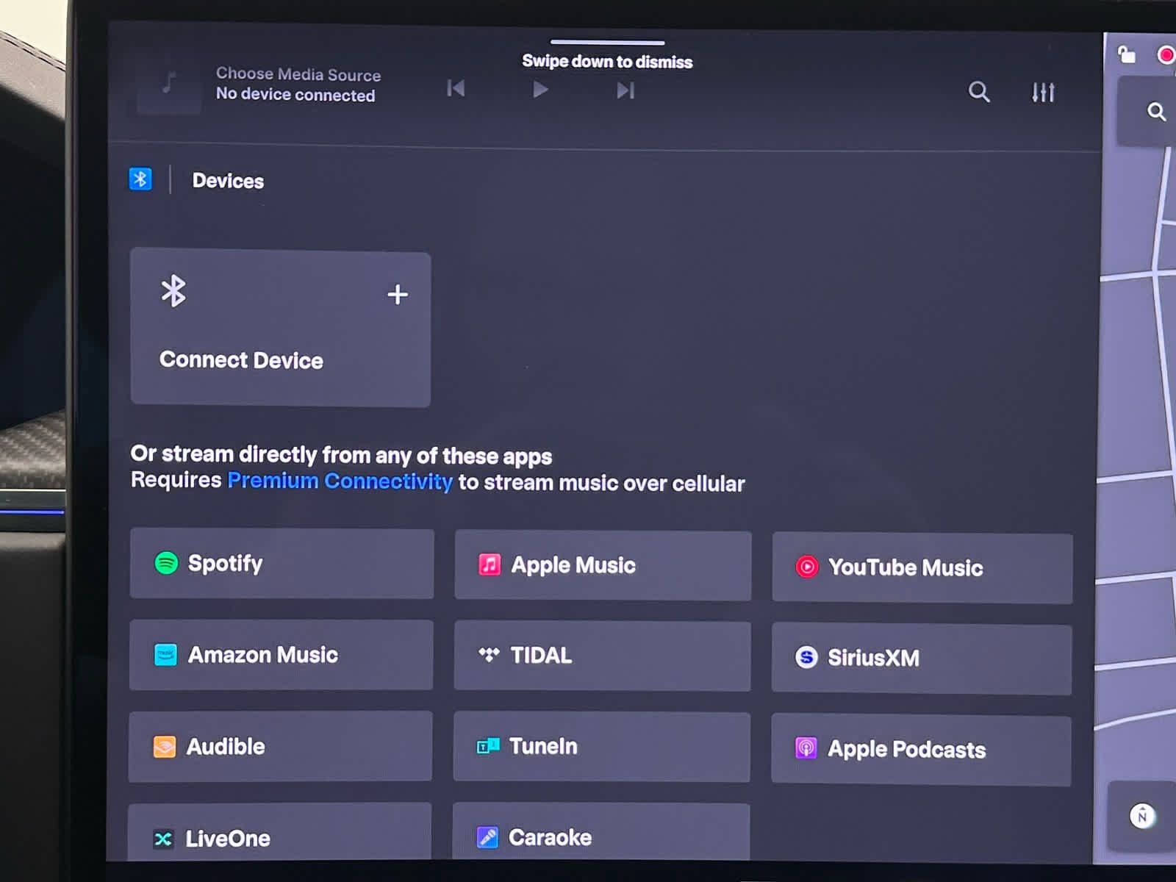Launch SiriusXM radio app

click(x=921, y=659)
